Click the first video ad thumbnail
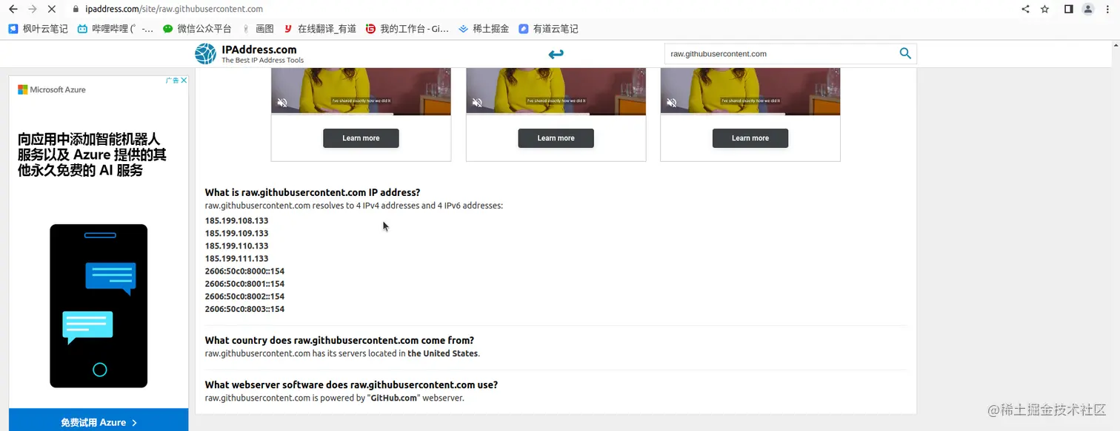Screen dimensions: 1120x431 tap(361, 92)
